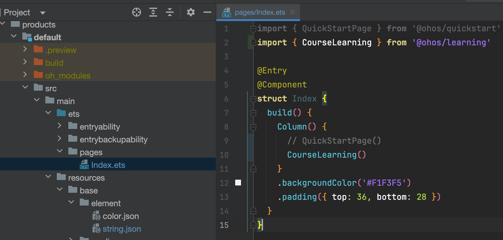Fold the struct Index code block
This screenshot has height=240, width=503.
[x=253, y=99]
